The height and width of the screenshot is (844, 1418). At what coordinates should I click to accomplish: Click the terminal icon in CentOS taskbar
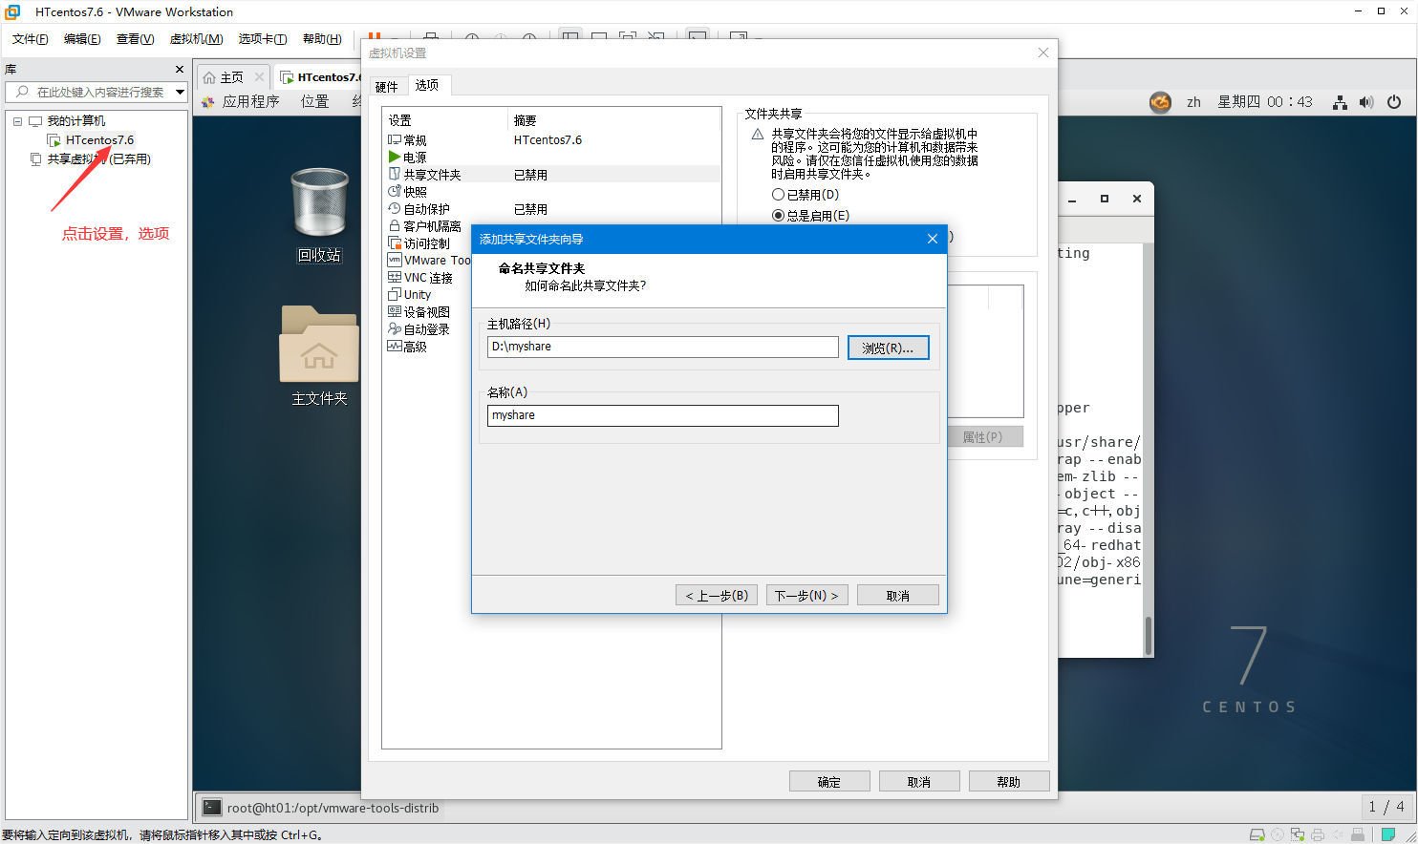[x=212, y=808]
